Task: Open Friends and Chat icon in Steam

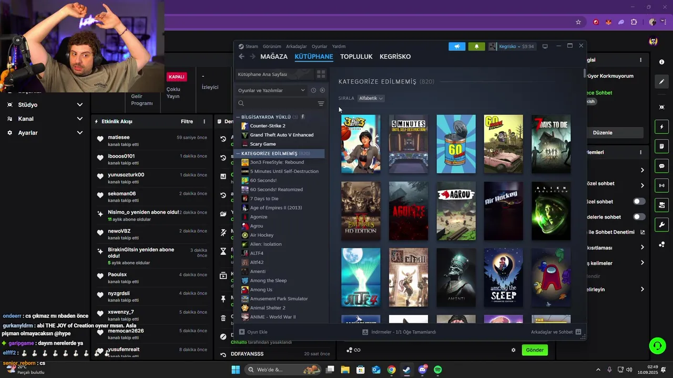Action: 578,332
